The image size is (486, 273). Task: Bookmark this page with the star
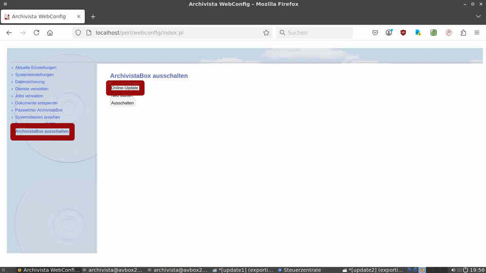pos(266,32)
